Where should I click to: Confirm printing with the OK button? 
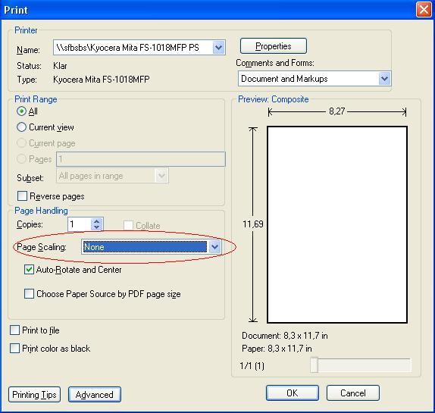coord(292,393)
